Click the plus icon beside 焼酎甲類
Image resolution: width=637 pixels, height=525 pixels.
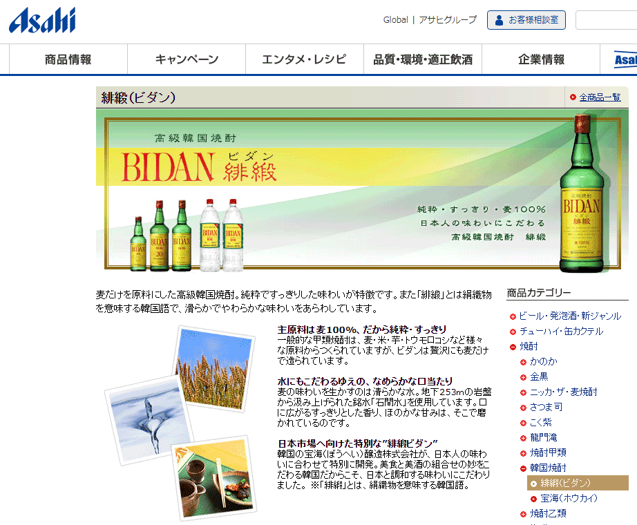[523, 453]
